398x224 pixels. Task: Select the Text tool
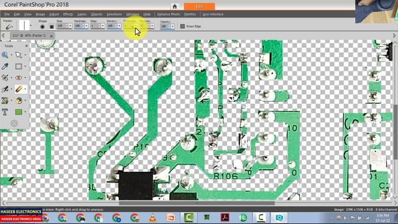pyautogui.click(x=5, y=112)
